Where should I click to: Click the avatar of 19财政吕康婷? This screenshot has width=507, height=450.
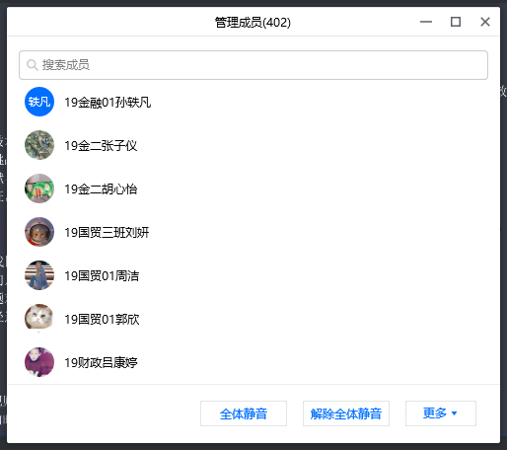click(39, 362)
